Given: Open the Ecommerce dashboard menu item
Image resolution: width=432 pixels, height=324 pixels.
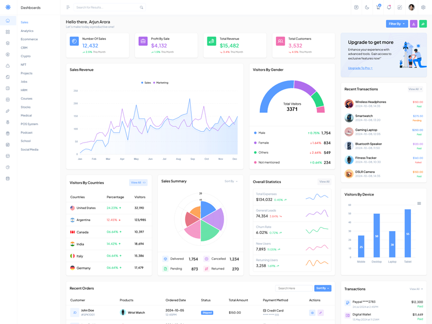Looking at the screenshot, I should 29,39.
